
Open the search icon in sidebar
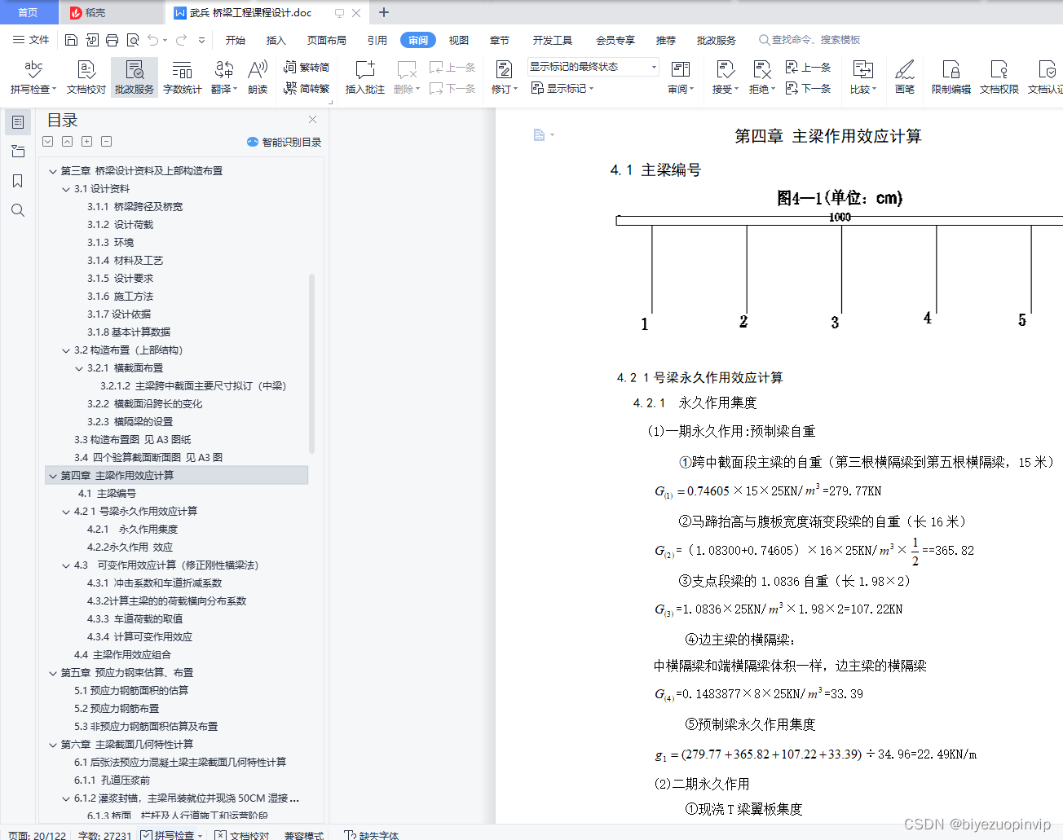(x=17, y=210)
